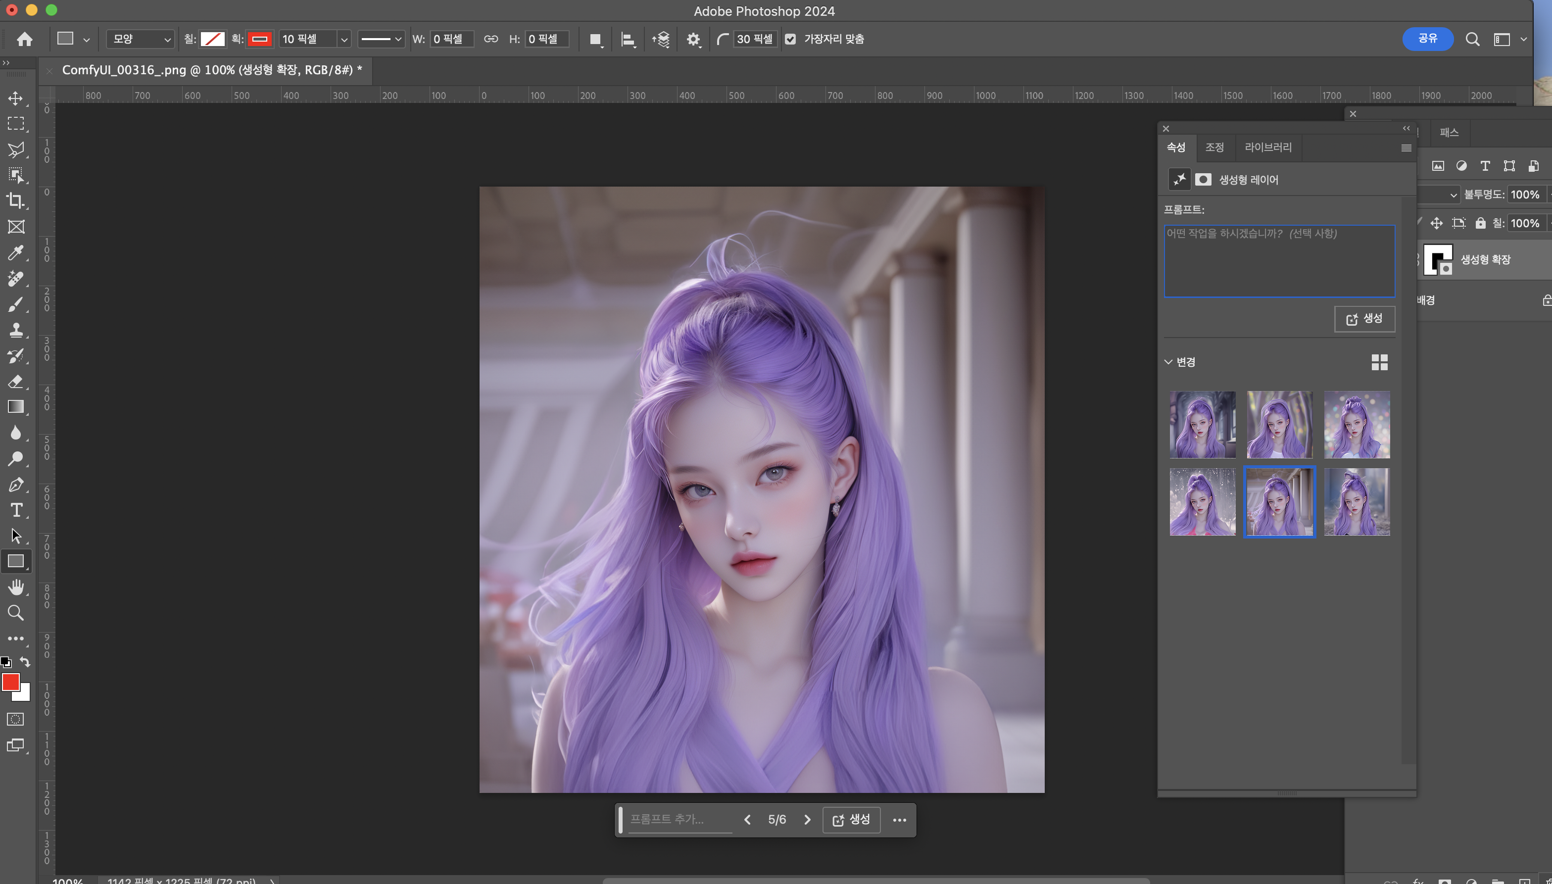Collapse the 변경 variations section

1168,362
